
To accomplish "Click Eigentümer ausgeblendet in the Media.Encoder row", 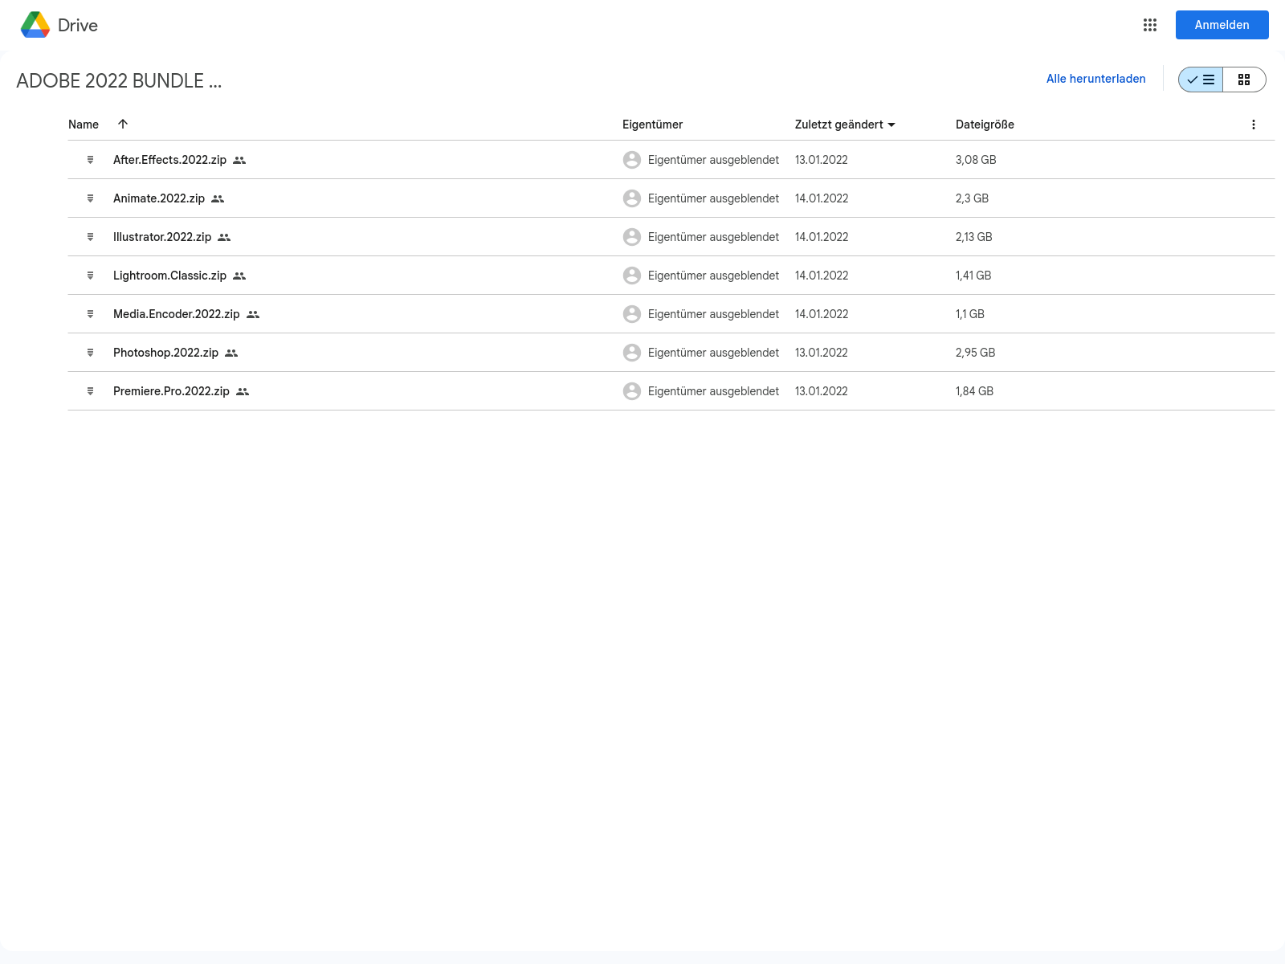I will (x=713, y=314).
